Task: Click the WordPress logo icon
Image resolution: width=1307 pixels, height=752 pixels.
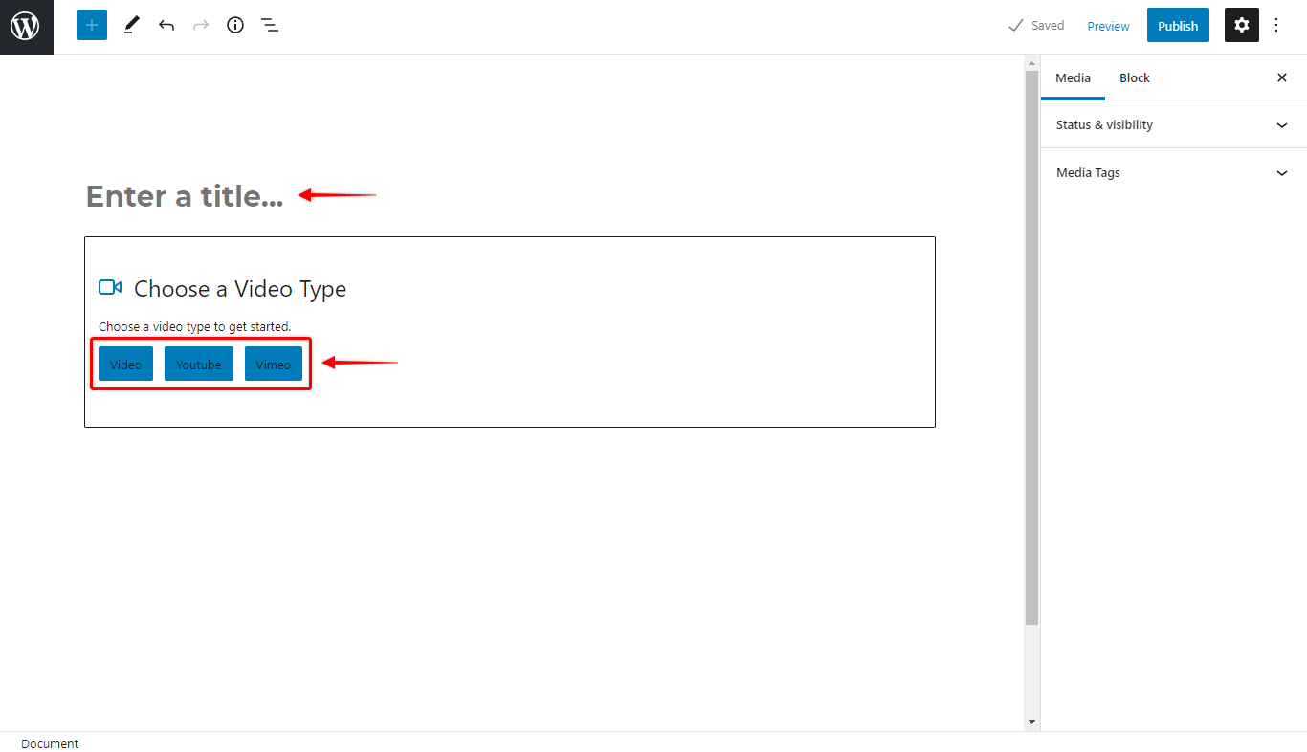Action: point(26,26)
